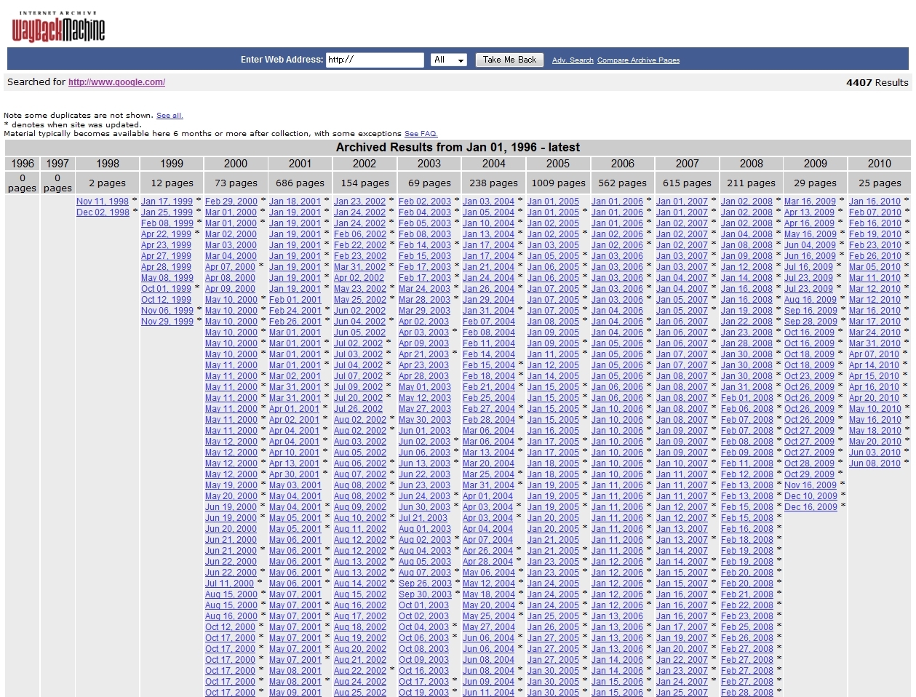Screen dimensions: 916x697
Task: Go to the Oct 01, 1999 archive
Action: click(x=166, y=289)
